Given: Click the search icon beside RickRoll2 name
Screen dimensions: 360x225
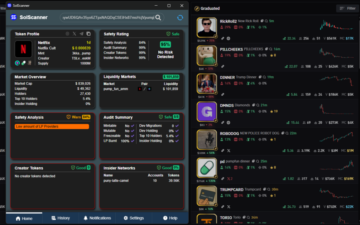Looking at the screenshot, I should pos(266,21).
